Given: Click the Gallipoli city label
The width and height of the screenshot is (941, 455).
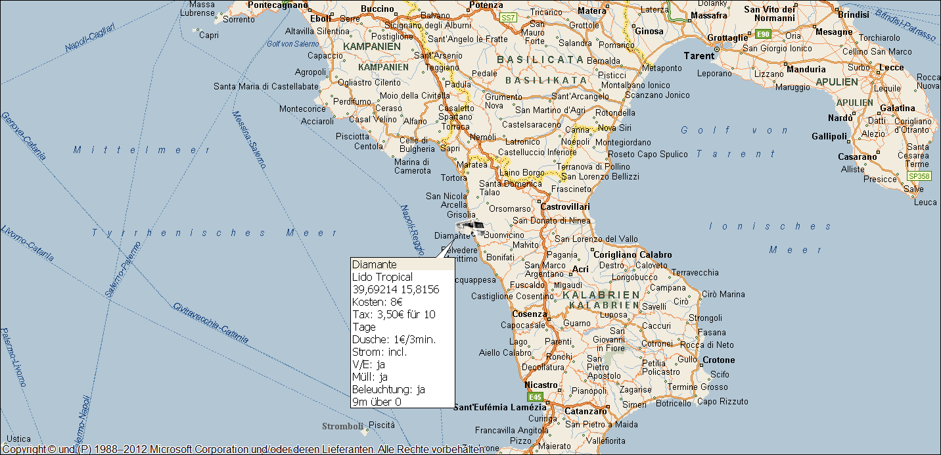Looking at the screenshot, I should [x=829, y=136].
